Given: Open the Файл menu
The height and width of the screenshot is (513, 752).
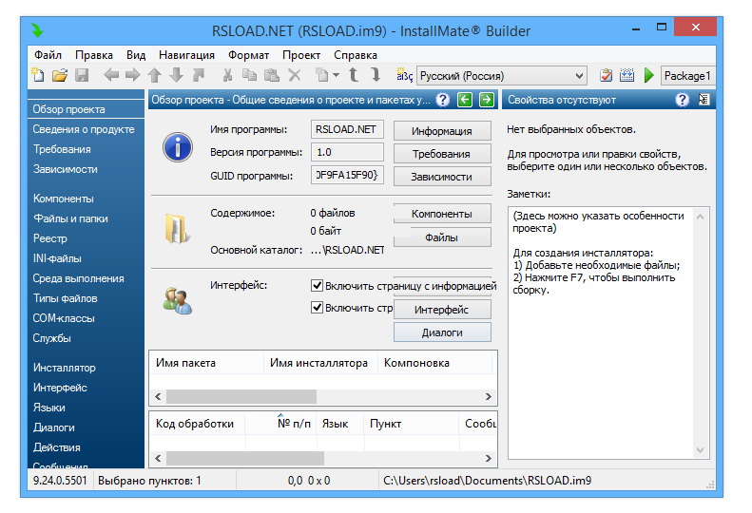Looking at the screenshot, I should (48, 55).
